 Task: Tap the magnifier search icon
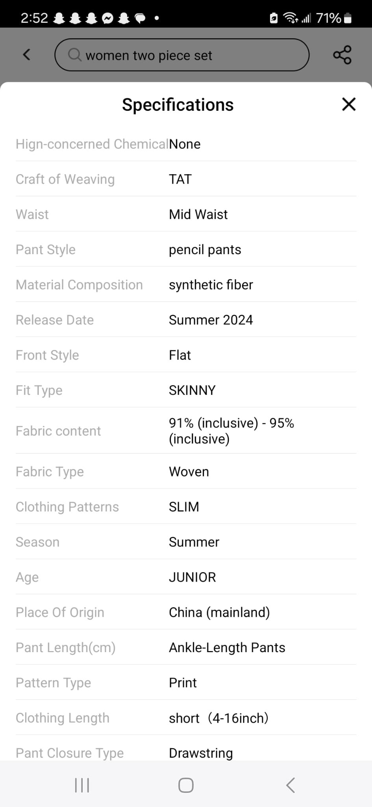[x=74, y=55]
